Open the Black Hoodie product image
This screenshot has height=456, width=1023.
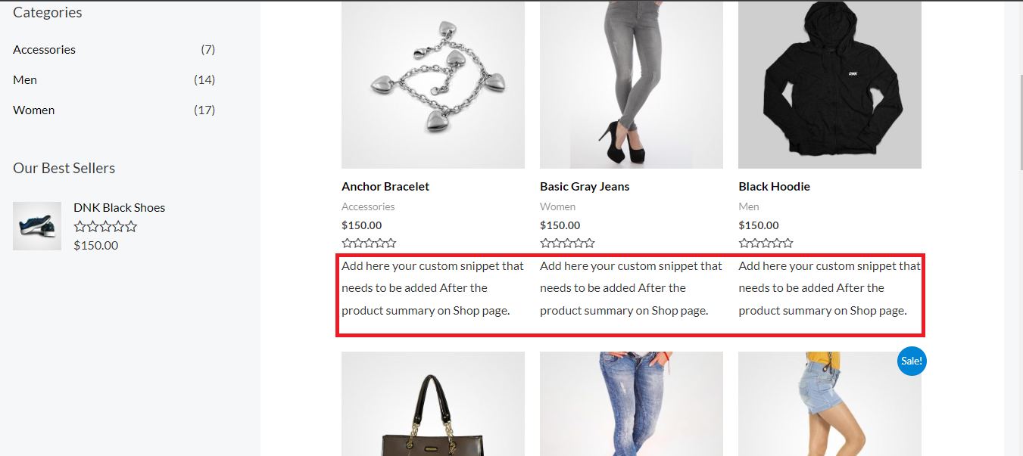point(830,85)
